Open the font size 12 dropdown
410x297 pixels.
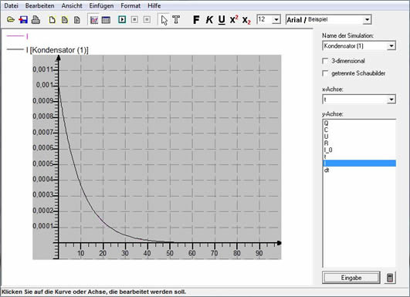(276, 19)
